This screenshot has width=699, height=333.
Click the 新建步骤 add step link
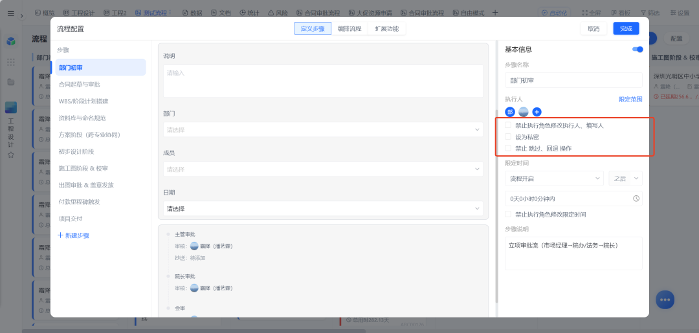(74, 235)
